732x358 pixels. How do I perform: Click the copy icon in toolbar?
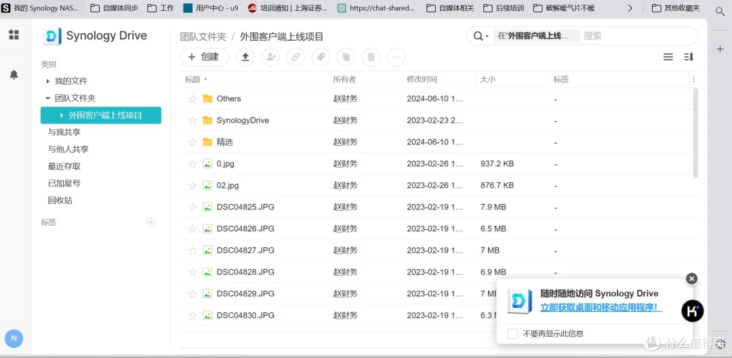click(x=346, y=57)
